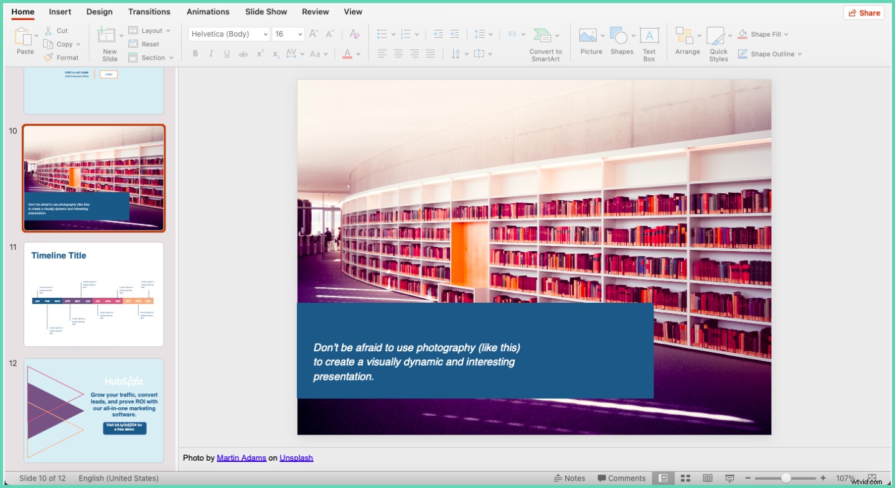The height and width of the screenshot is (488, 895).
Task: Toggle bold formatting
Action: coord(195,53)
